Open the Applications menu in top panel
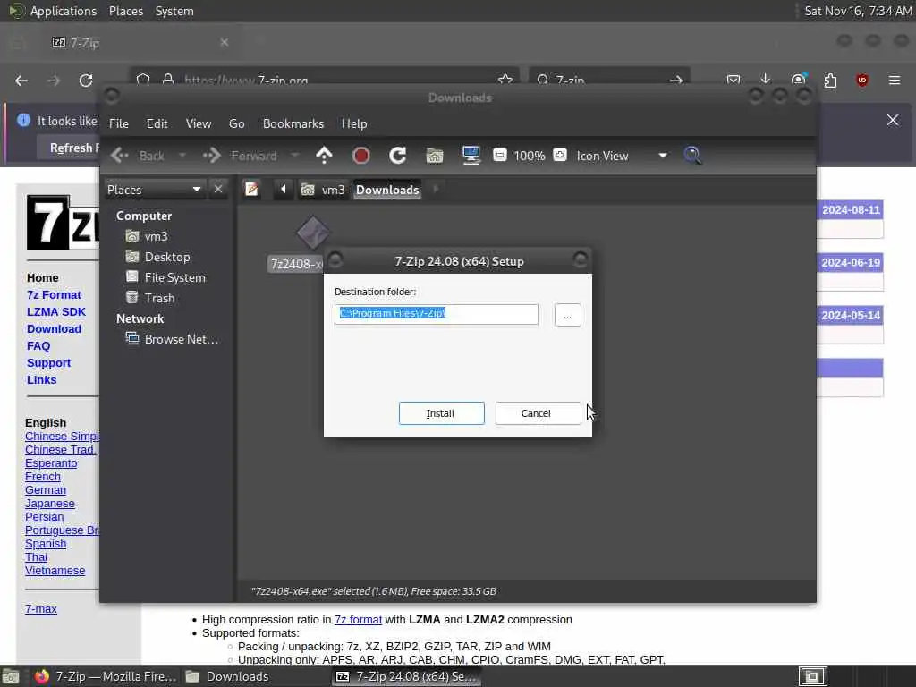The height and width of the screenshot is (687, 916). coord(64,11)
